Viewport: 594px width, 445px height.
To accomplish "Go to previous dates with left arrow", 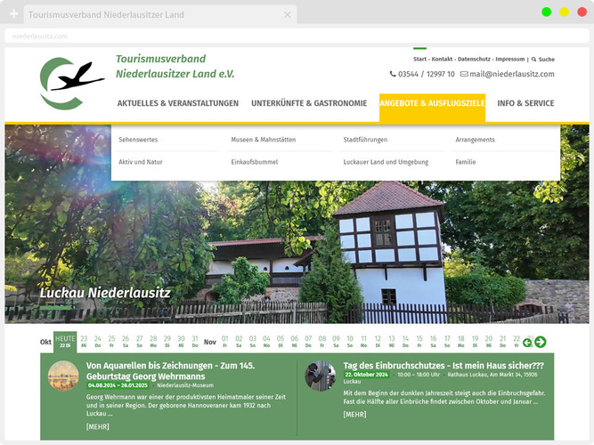I will (527, 342).
